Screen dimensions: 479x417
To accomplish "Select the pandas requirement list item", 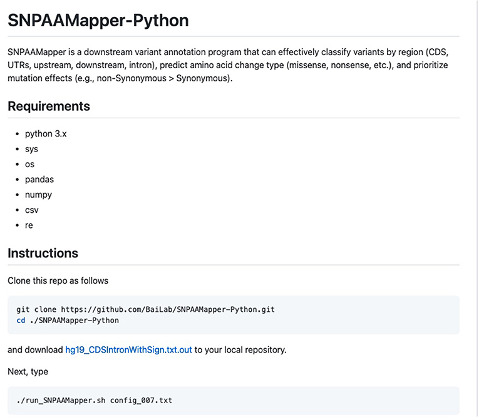I will [x=39, y=179].
